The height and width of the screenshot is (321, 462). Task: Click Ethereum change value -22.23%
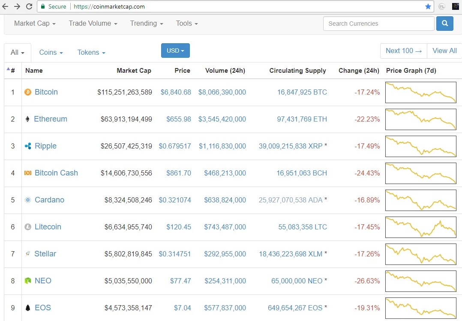(x=367, y=119)
